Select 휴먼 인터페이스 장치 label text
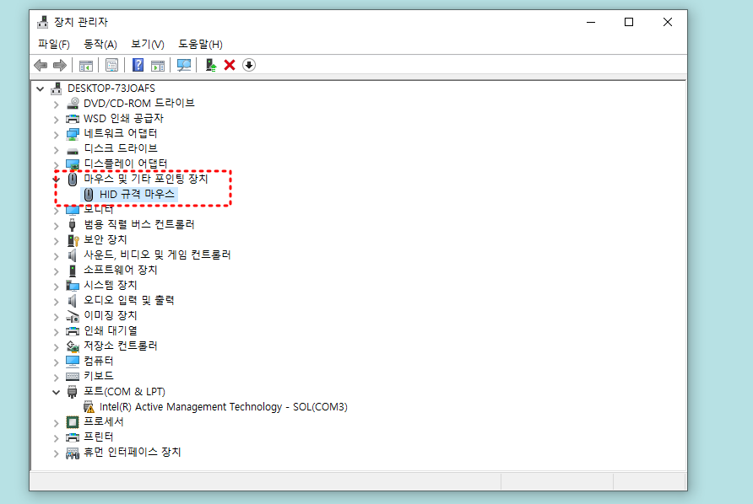The height and width of the screenshot is (504, 753). (x=132, y=453)
